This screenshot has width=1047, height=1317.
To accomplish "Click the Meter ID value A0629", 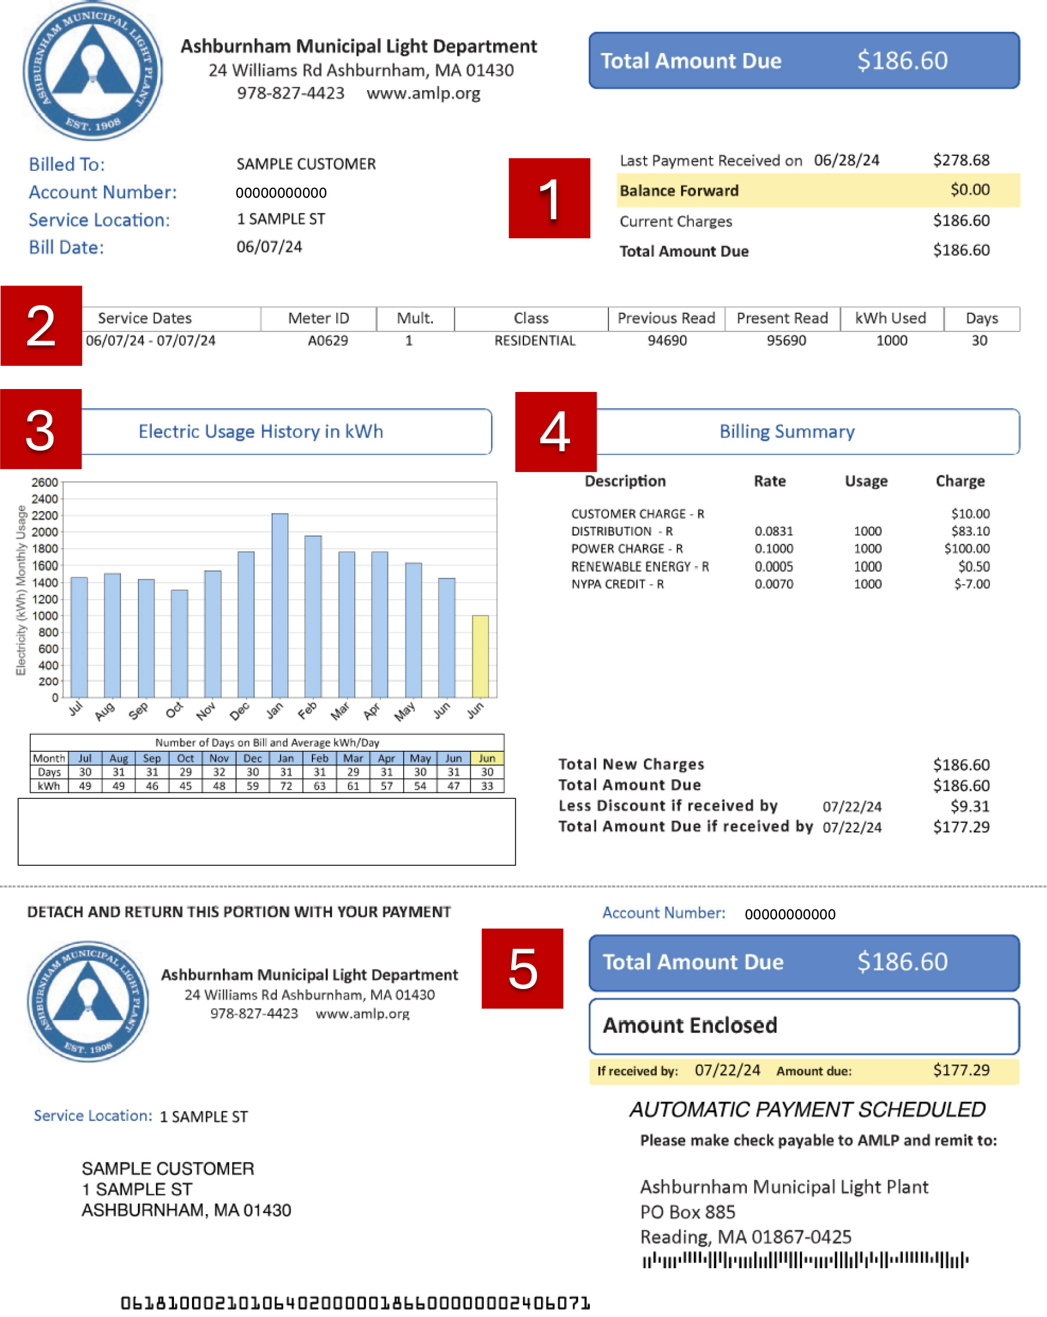I will [x=327, y=341].
